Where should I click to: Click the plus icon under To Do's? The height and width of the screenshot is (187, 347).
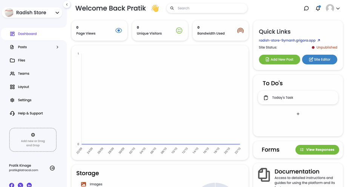tap(298, 114)
